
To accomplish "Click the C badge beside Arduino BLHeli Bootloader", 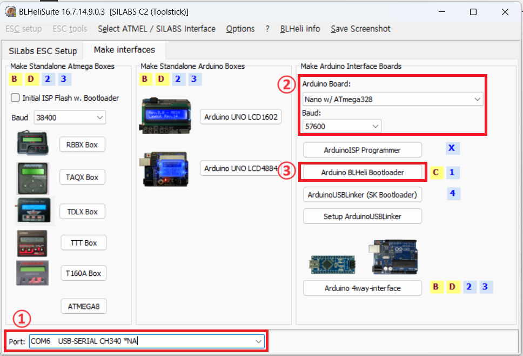I will (x=436, y=173).
